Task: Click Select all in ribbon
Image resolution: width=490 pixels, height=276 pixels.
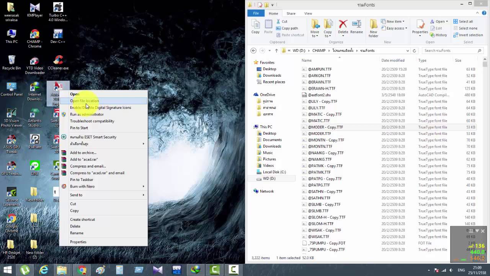Action: pos(463,21)
